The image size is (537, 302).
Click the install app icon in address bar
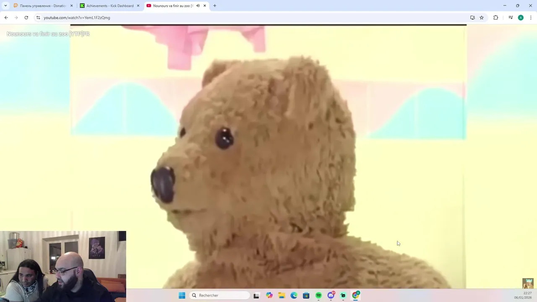[472, 18]
